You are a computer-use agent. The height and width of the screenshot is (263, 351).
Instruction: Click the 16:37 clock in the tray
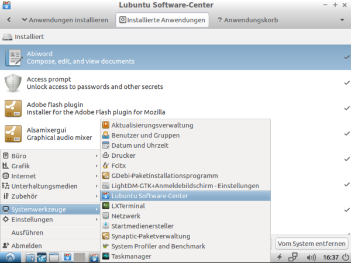(331, 257)
